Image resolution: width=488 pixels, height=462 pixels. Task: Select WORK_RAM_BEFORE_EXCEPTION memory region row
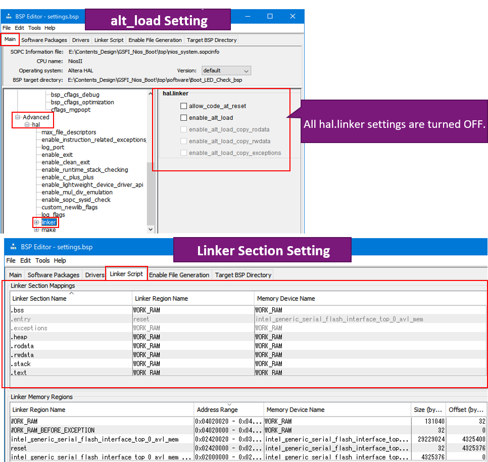click(248, 430)
